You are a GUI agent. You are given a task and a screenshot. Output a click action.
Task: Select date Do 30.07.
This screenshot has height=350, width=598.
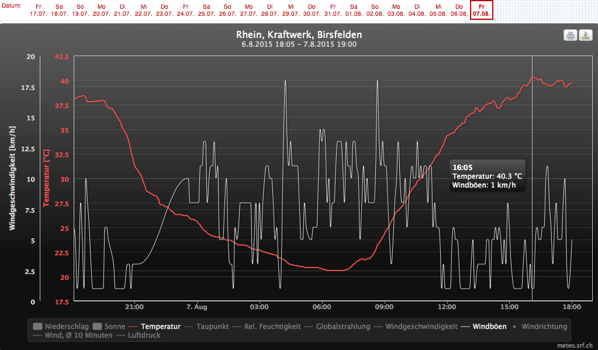[312, 10]
